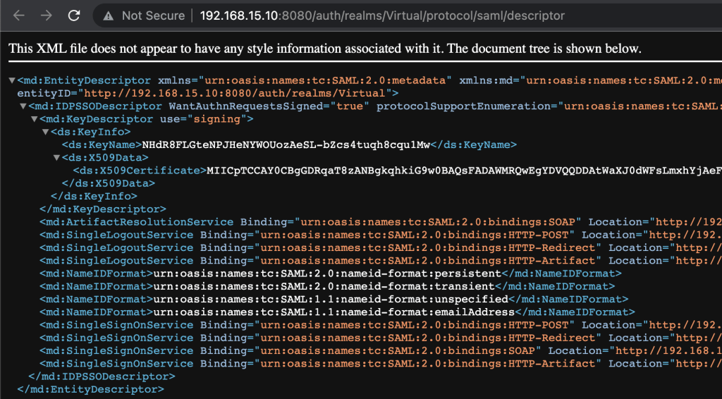Viewport: 722px width, 399px height.
Task: Collapse the ds:KeyInfo node
Action: tap(46, 132)
